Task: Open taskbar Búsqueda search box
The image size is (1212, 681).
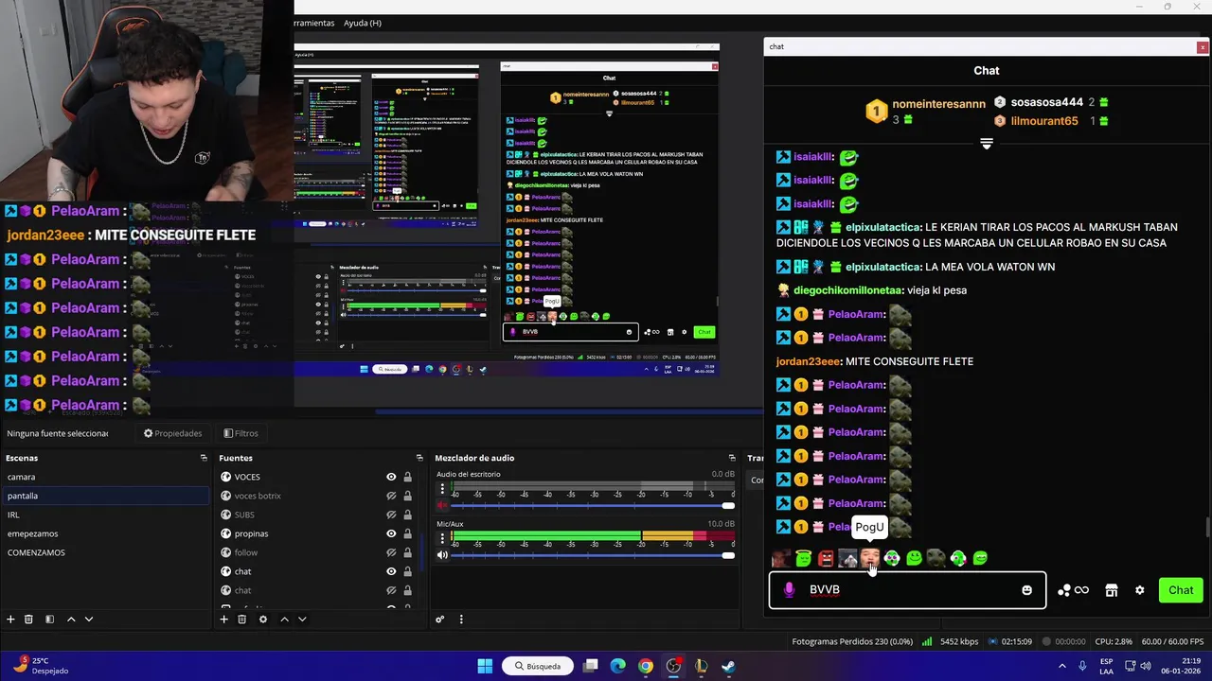Action: tap(538, 666)
